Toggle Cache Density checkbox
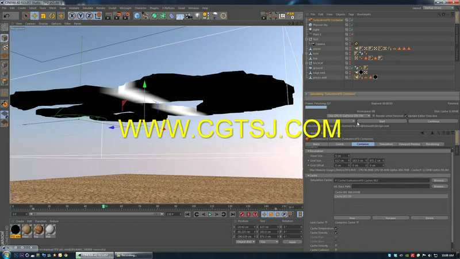 coord(336,233)
